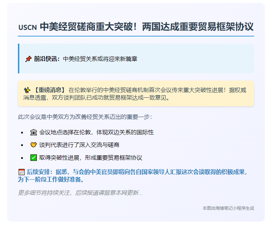272x233 pixels.
Task: Click the sentence starting with 此次会议是中美双方
Action: [85, 117]
